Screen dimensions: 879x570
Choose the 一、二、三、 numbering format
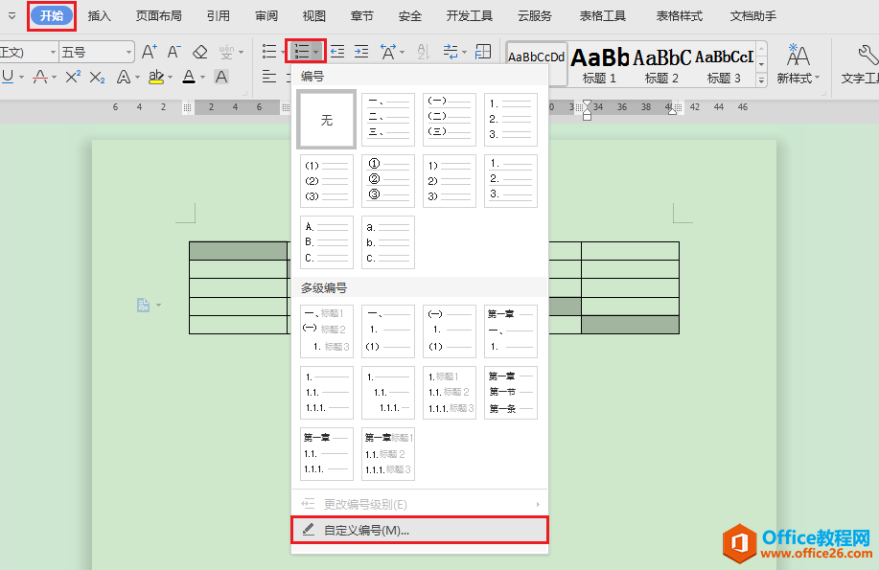(388, 120)
